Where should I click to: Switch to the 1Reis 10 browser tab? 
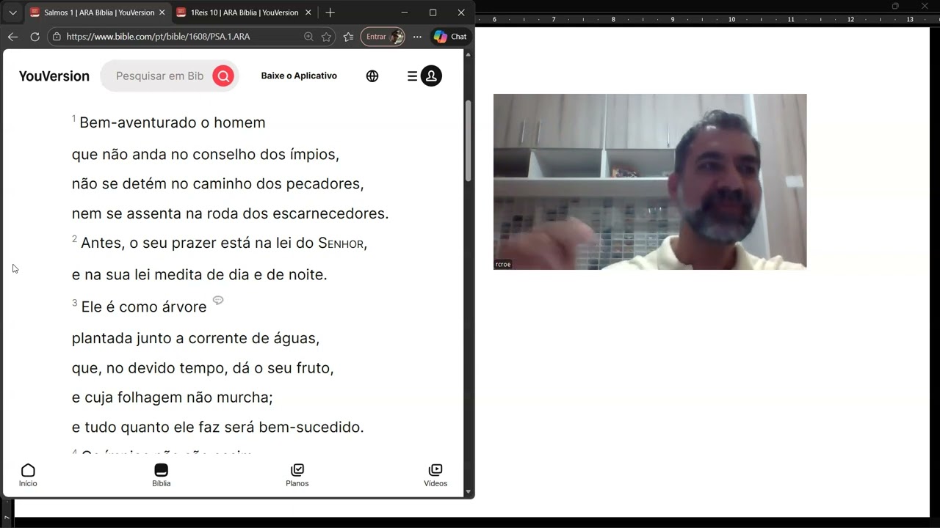244,12
